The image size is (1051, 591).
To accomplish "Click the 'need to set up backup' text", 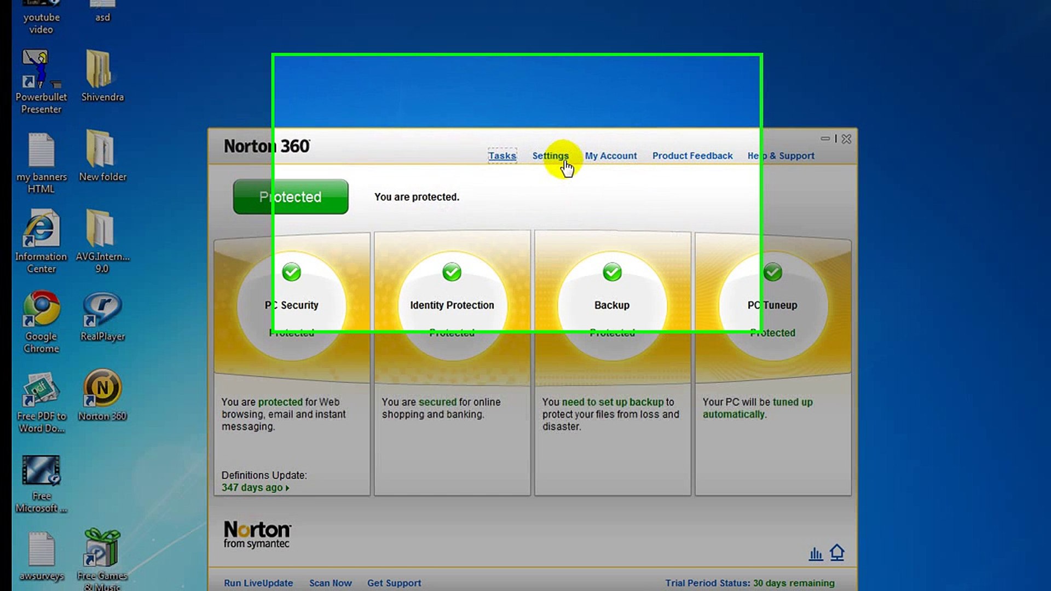I will tap(613, 402).
